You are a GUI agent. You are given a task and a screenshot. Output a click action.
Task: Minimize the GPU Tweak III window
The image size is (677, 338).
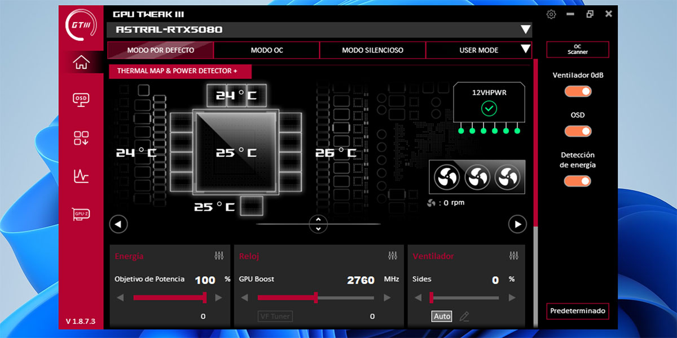570,14
